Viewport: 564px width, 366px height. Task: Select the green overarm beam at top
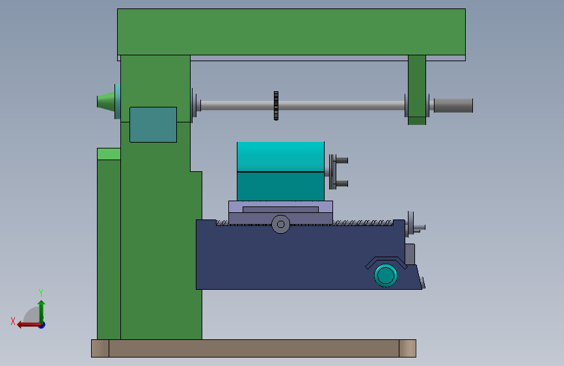click(x=291, y=32)
